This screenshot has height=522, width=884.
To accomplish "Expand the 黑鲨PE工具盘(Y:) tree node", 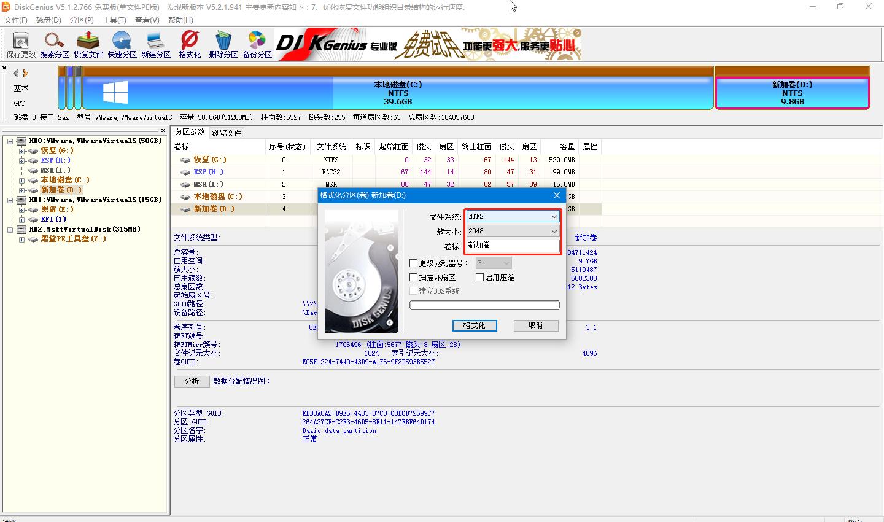I will [x=22, y=240].
